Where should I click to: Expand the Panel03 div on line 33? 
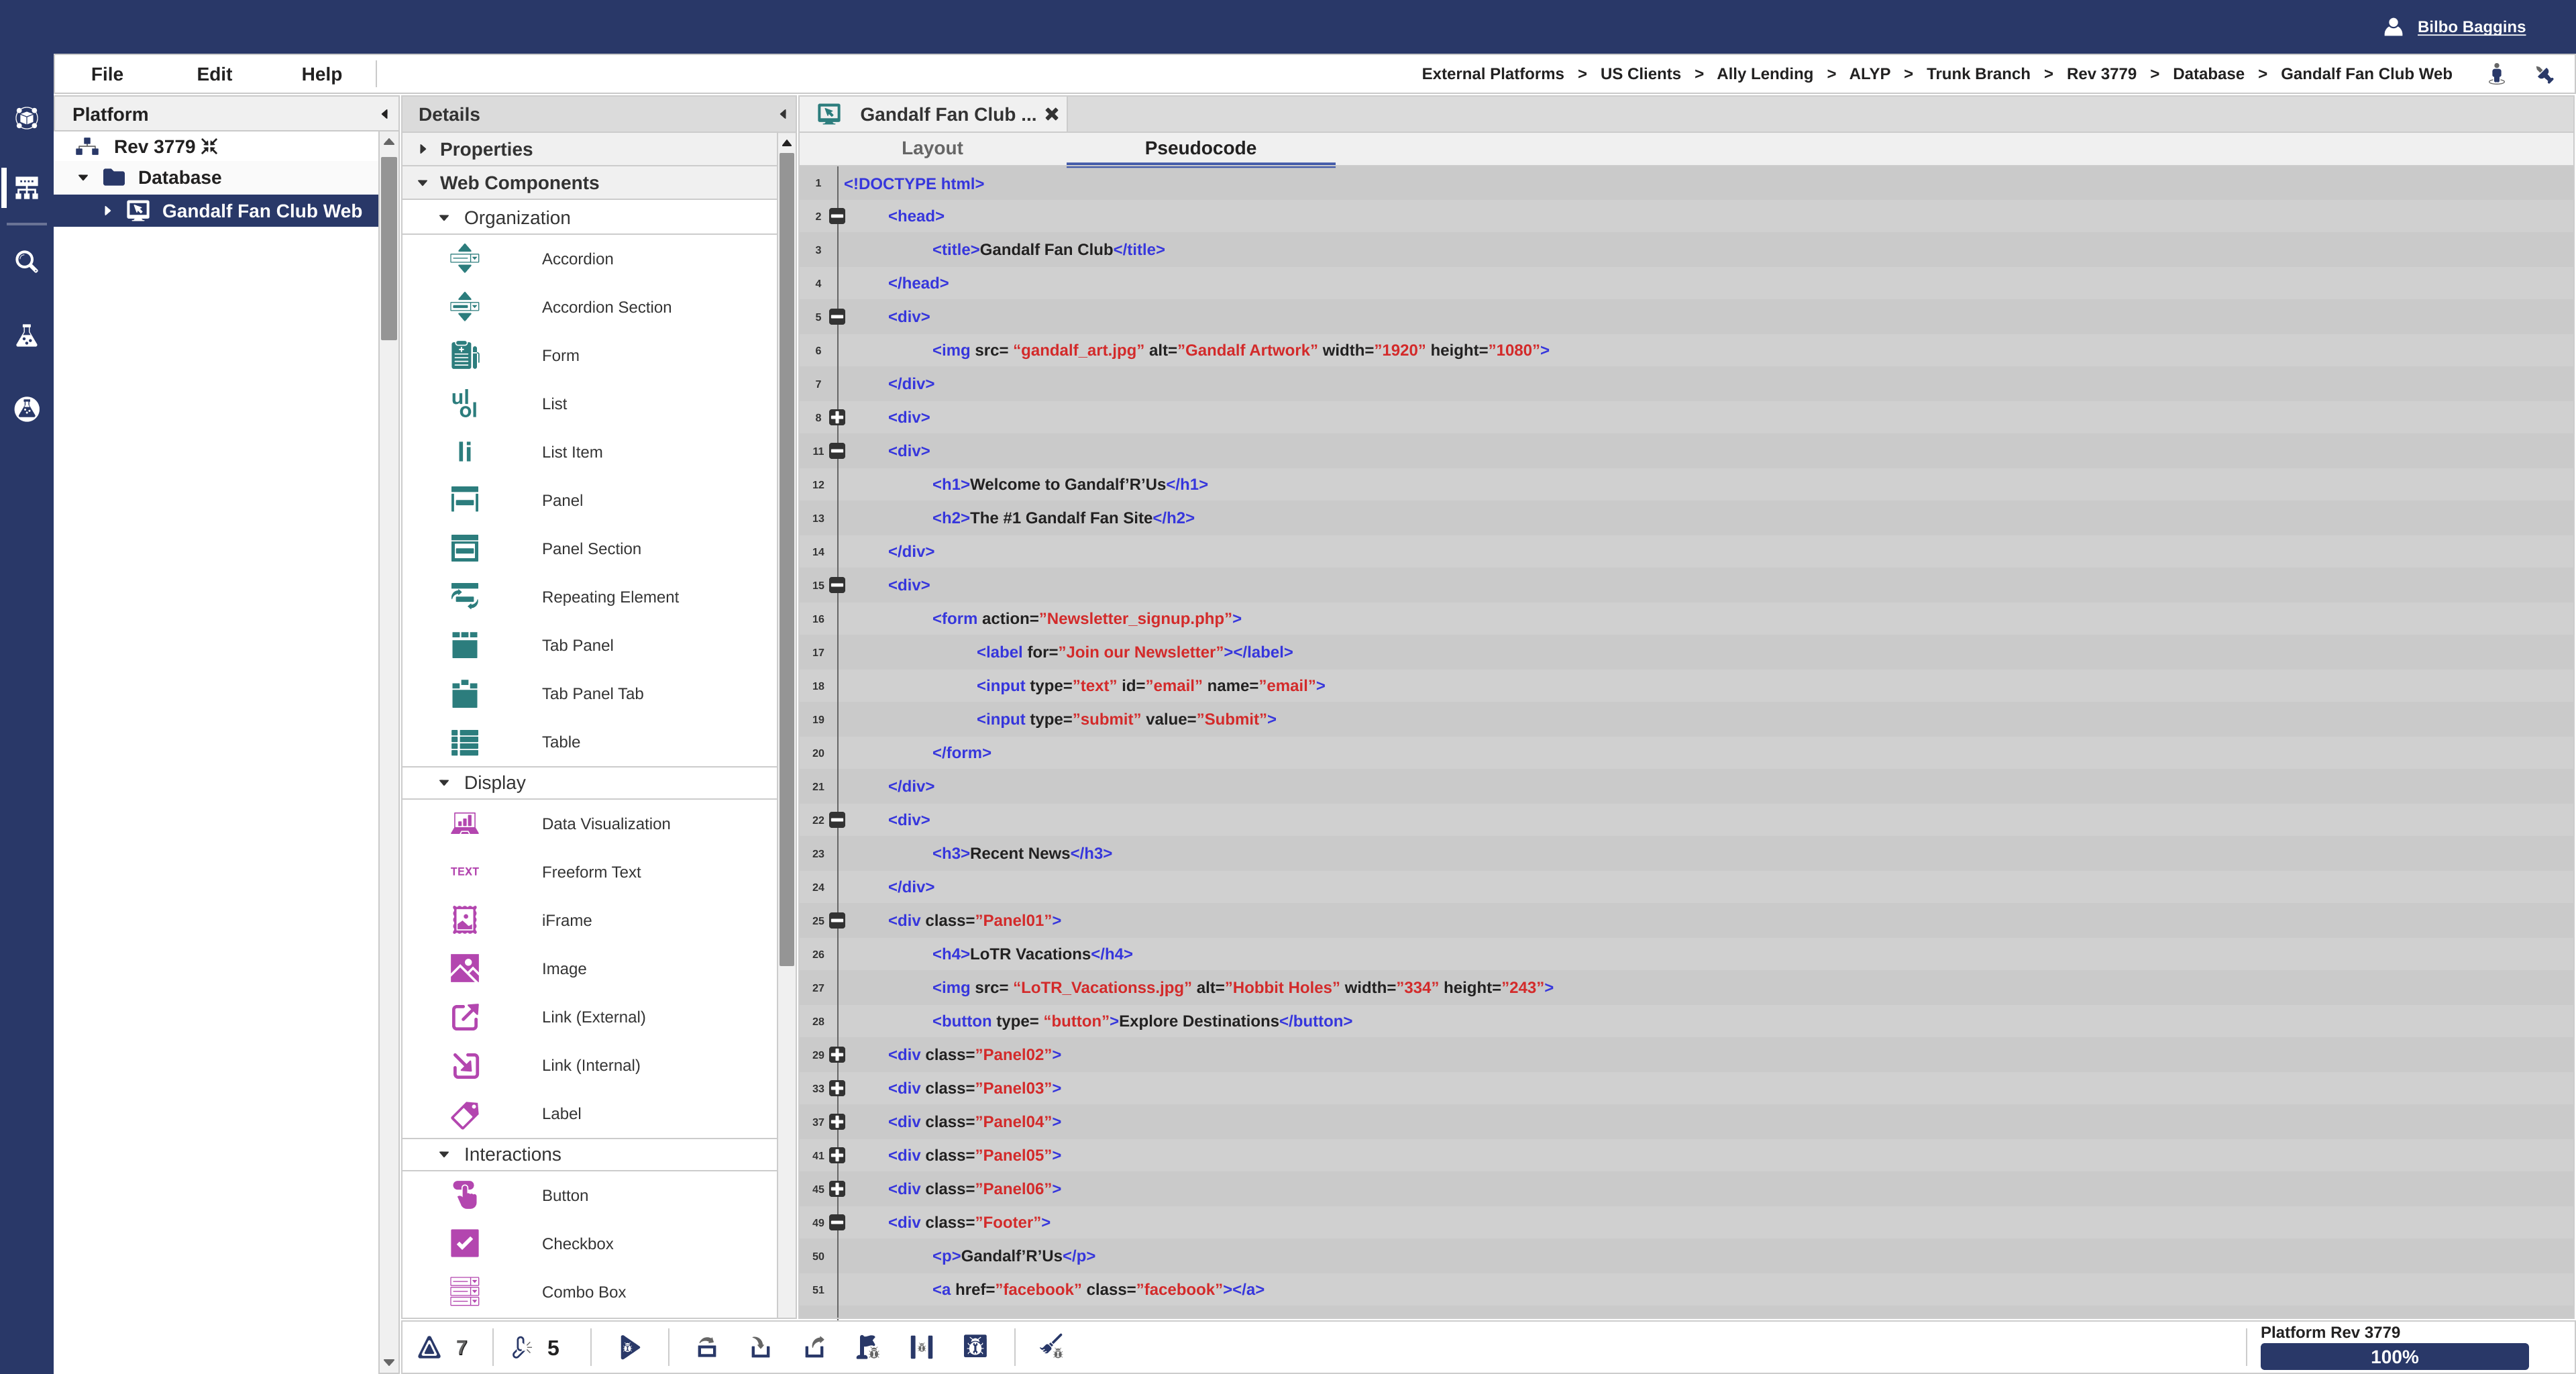(837, 1089)
